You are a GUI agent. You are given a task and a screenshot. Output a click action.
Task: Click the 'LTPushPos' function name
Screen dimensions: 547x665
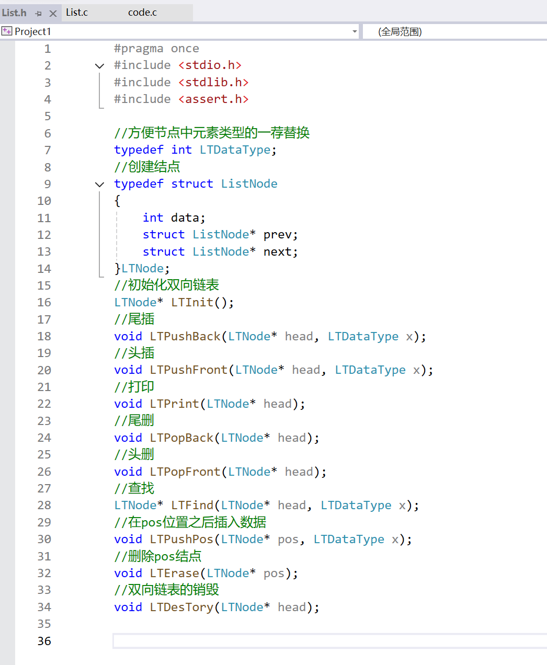(x=181, y=539)
